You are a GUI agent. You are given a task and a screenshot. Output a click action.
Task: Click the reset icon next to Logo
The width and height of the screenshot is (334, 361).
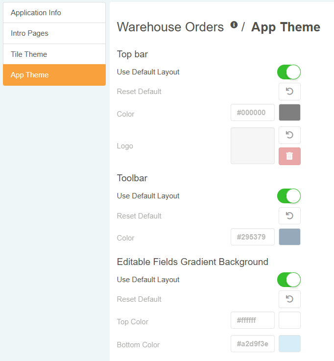[x=289, y=135]
